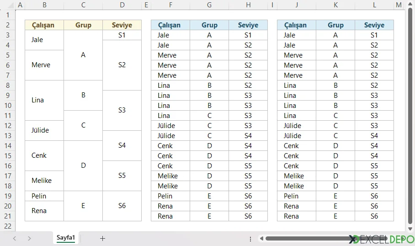415x246 pixels.
Task: Click the select-all corner above row 1
Action: tap(7, 5)
